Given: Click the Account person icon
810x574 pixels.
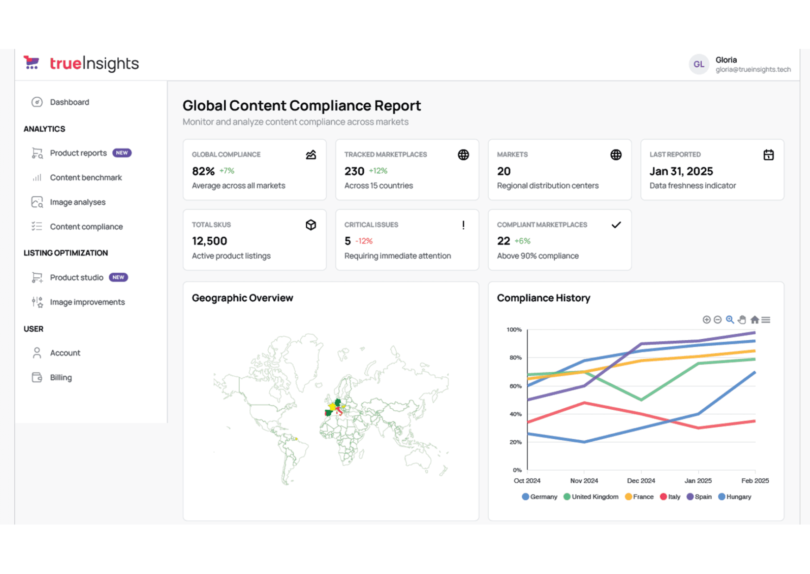Looking at the screenshot, I should click(37, 353).
